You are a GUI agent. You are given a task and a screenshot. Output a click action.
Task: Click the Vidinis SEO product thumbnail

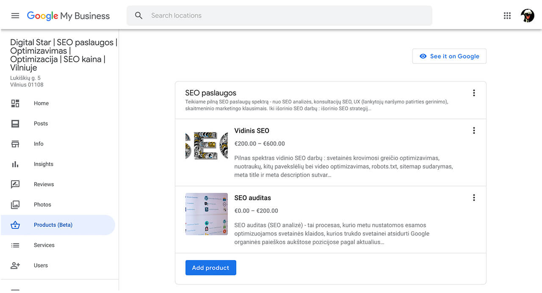pyautogui.click(x=207, y=146)
